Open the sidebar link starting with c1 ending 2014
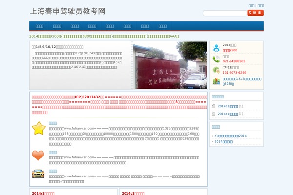 [230, 136]
